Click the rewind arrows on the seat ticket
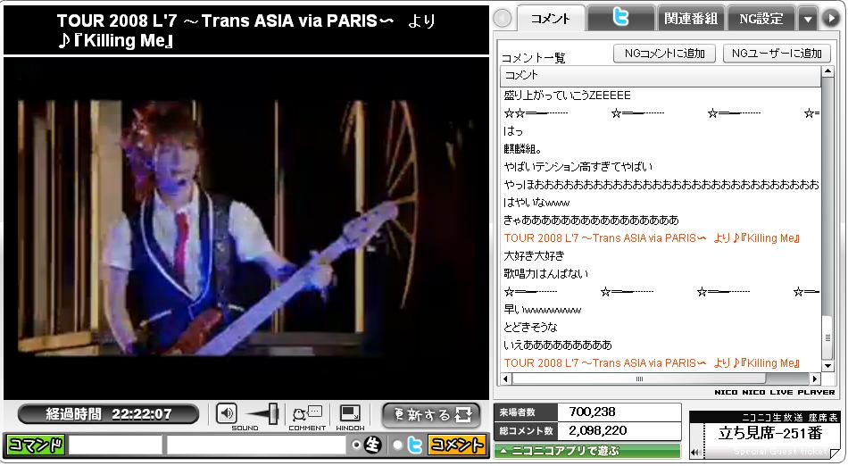This screenshot has height=466, width=848. [695, 452]
